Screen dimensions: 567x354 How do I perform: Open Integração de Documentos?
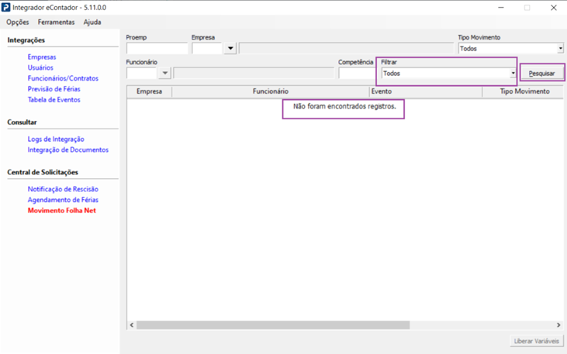coord(67,150)
